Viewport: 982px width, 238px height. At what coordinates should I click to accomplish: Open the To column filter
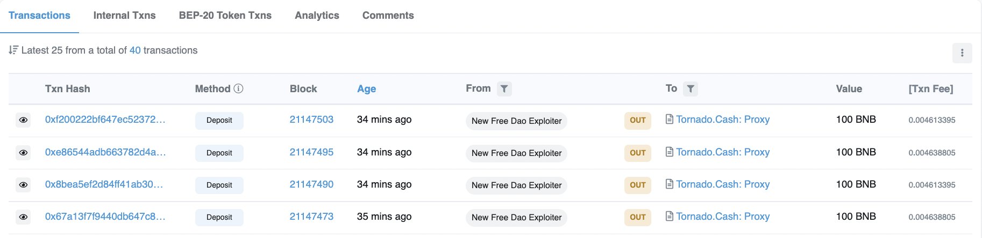(x=691, y=88)
